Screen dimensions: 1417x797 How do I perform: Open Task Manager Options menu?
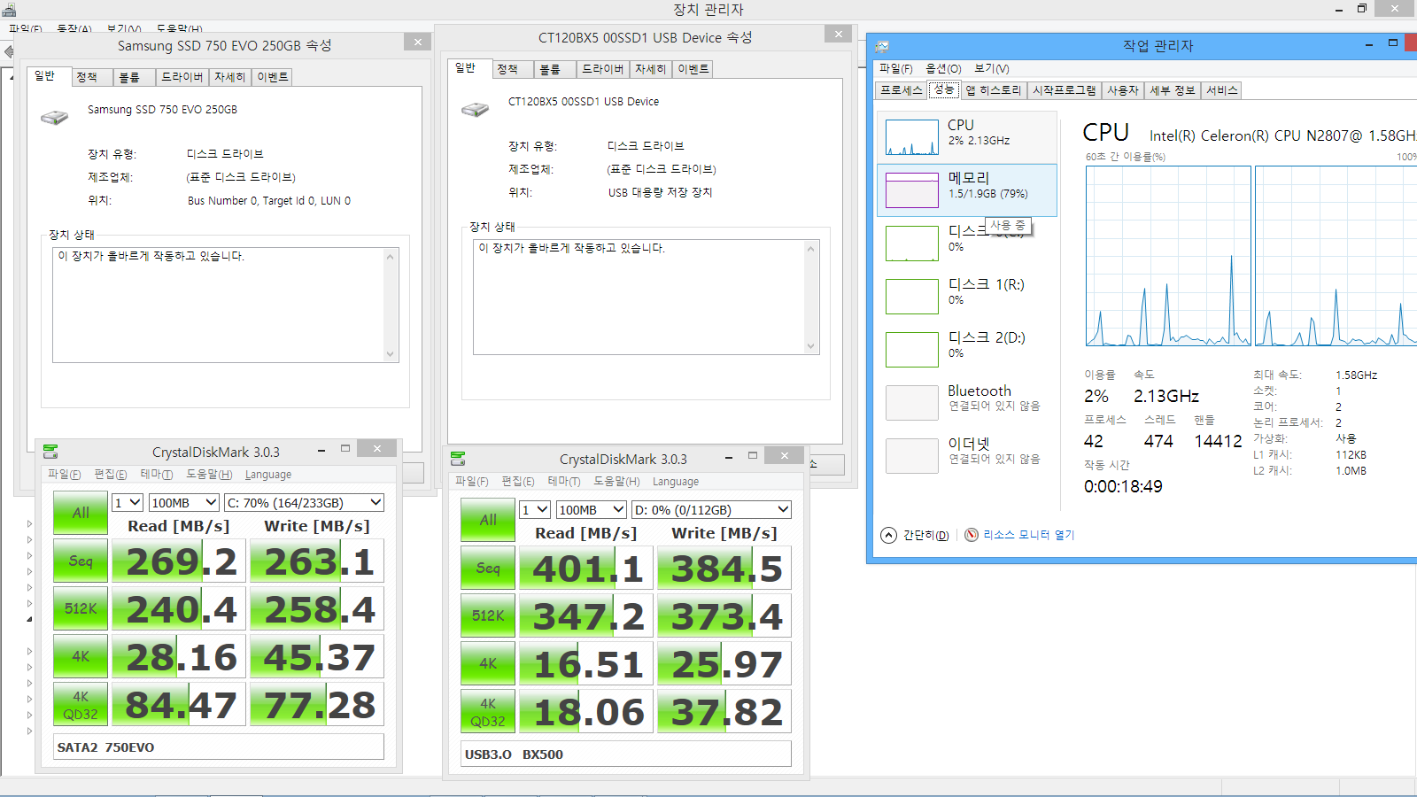tap(943, 69)
